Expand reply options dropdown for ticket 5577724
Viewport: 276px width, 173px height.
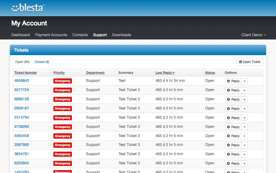[x=244, y=90]
